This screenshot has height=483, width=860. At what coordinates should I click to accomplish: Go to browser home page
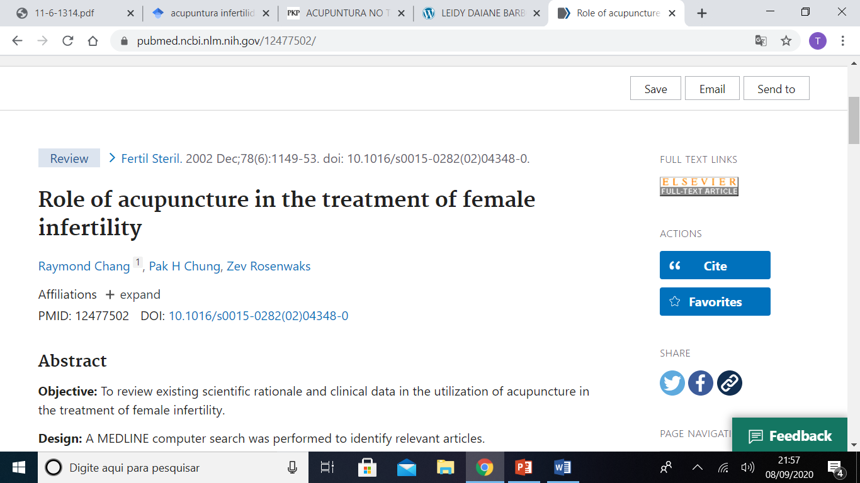[93, 41]
